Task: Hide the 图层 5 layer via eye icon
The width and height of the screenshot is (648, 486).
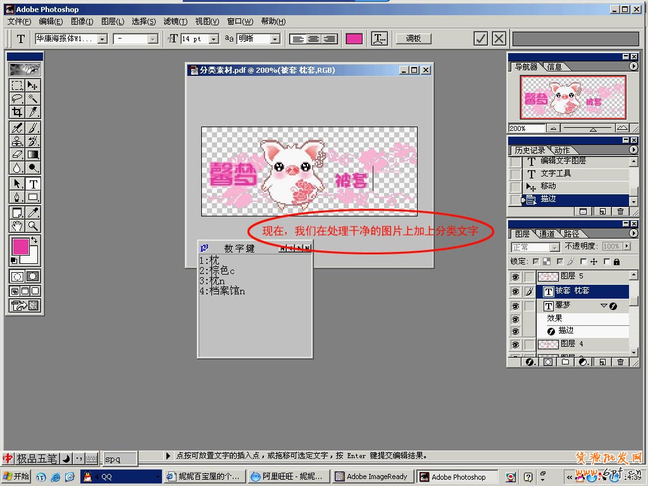Action: click(x=515, y=277)
